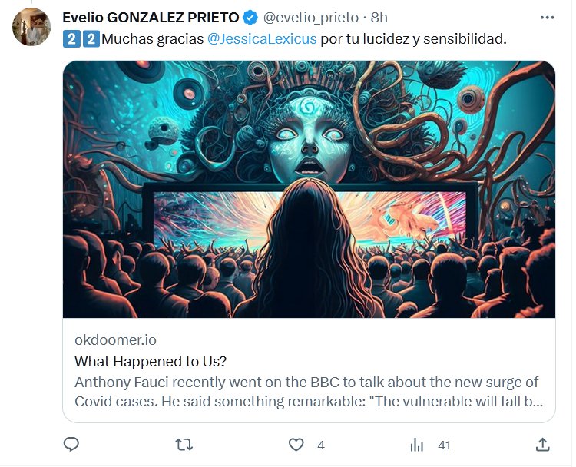Like the tweet with the heart icon

click(x=296, y=444)
